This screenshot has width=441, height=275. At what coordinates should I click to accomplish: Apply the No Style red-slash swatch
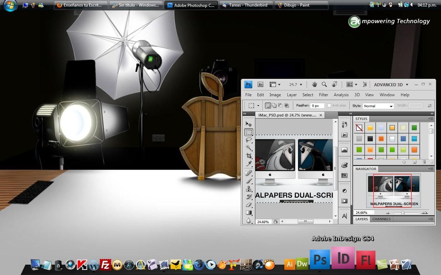[x=359, y=128]
